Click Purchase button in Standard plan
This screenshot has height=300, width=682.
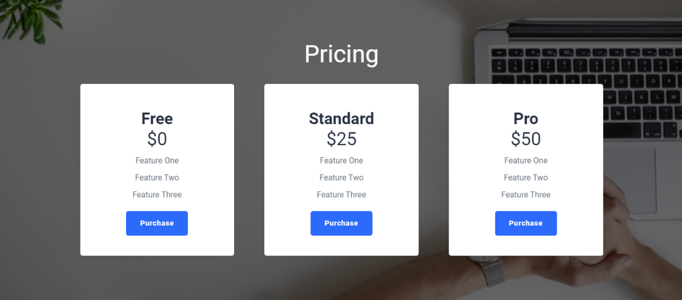pyautogui.click(x=342, y=223)
